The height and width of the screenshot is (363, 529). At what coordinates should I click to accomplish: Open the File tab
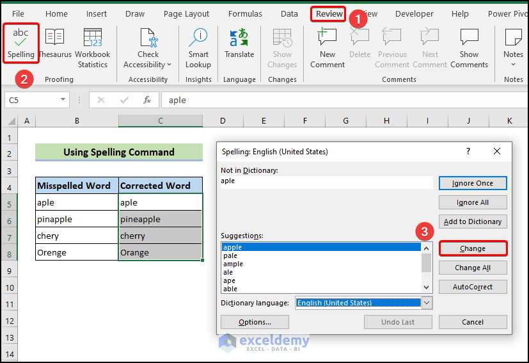point(18,14)
